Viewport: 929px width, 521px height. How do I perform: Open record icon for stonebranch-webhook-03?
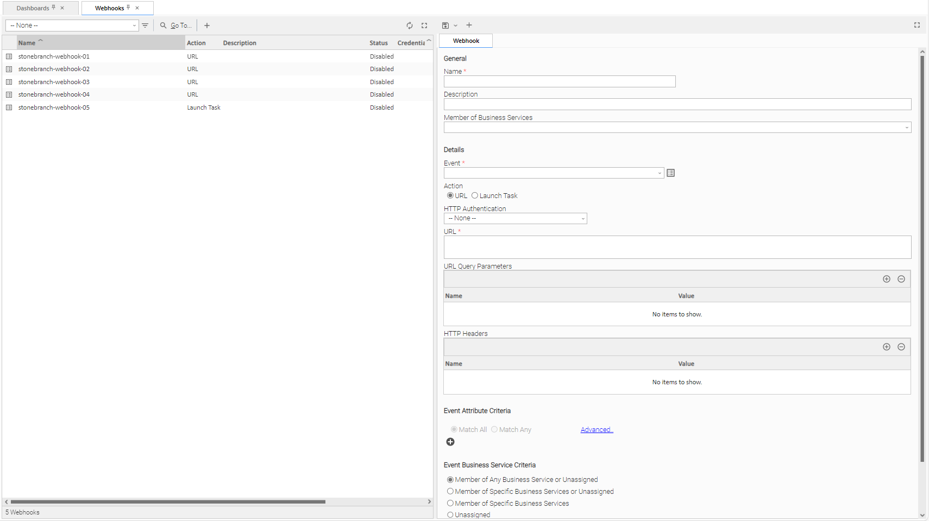[9, 82]
